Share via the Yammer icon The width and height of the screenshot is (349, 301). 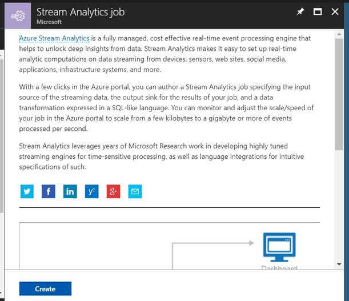92,191
